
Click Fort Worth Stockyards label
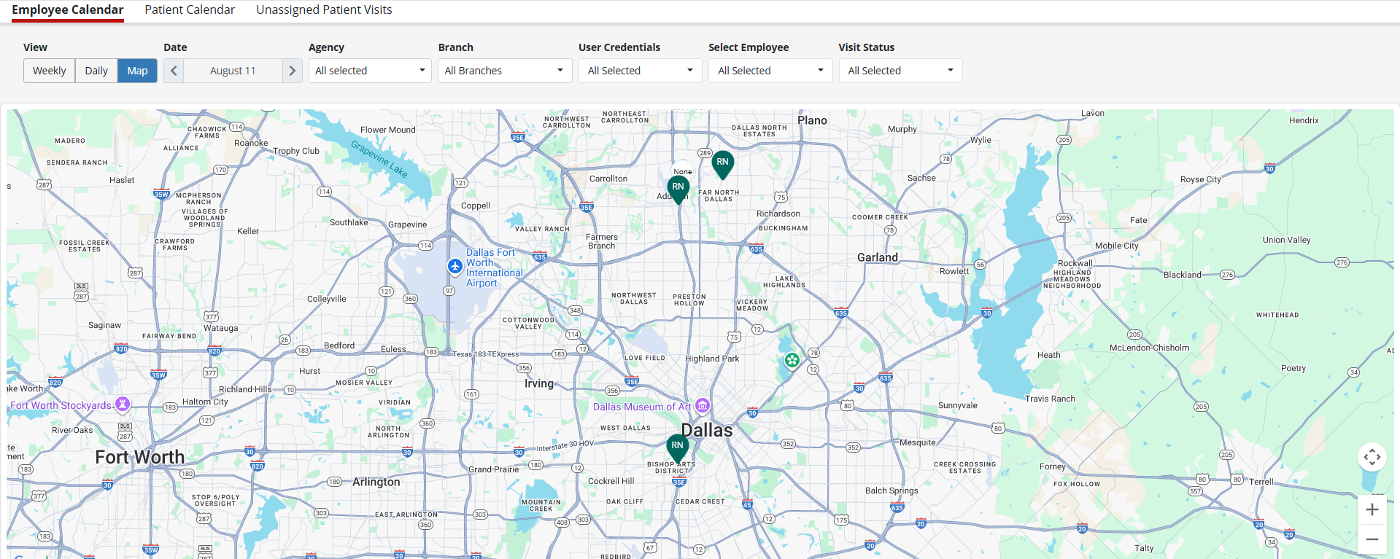(x=61, y=405)
